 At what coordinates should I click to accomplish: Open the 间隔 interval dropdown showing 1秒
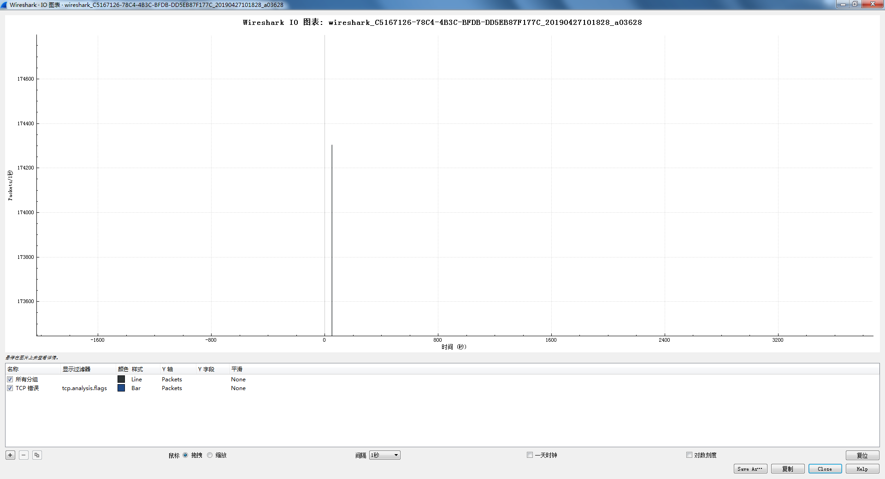tap(384, 455)
